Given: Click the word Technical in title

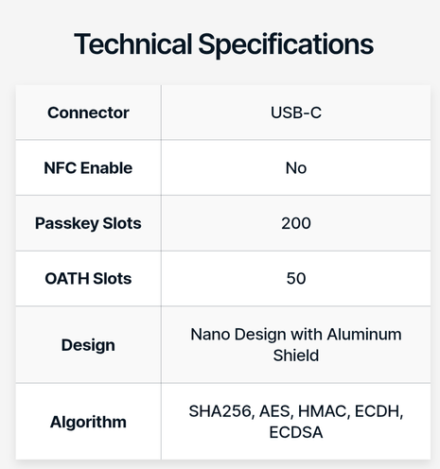Looking at the screenshot, I should pyautogui.click(x=132, y=43).
